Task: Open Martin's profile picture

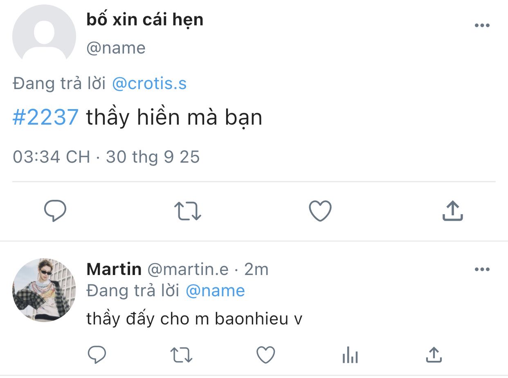Action: pyautogui.click(x=44, y=290)
